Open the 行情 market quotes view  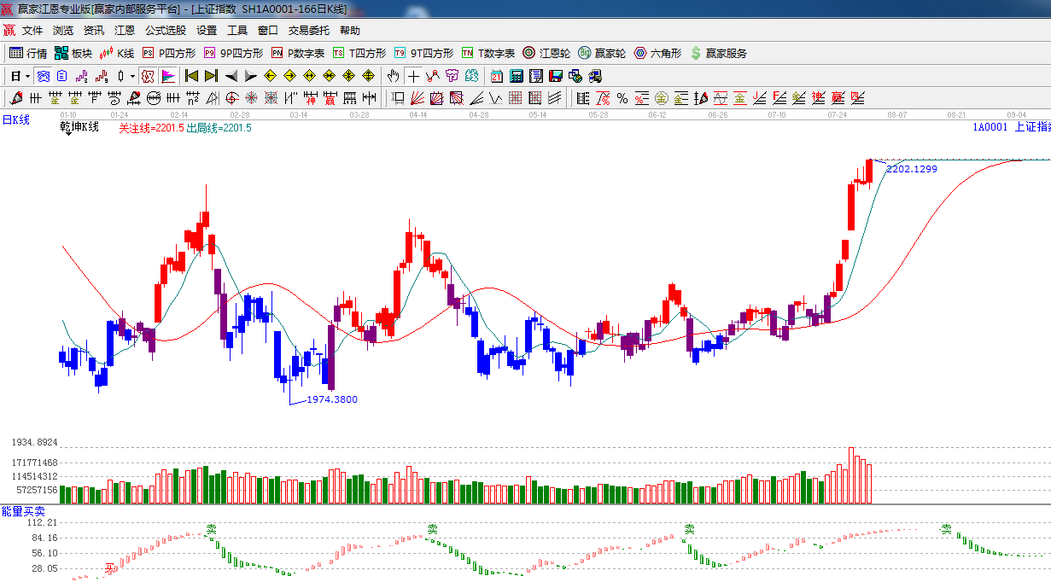coord(27,53)
